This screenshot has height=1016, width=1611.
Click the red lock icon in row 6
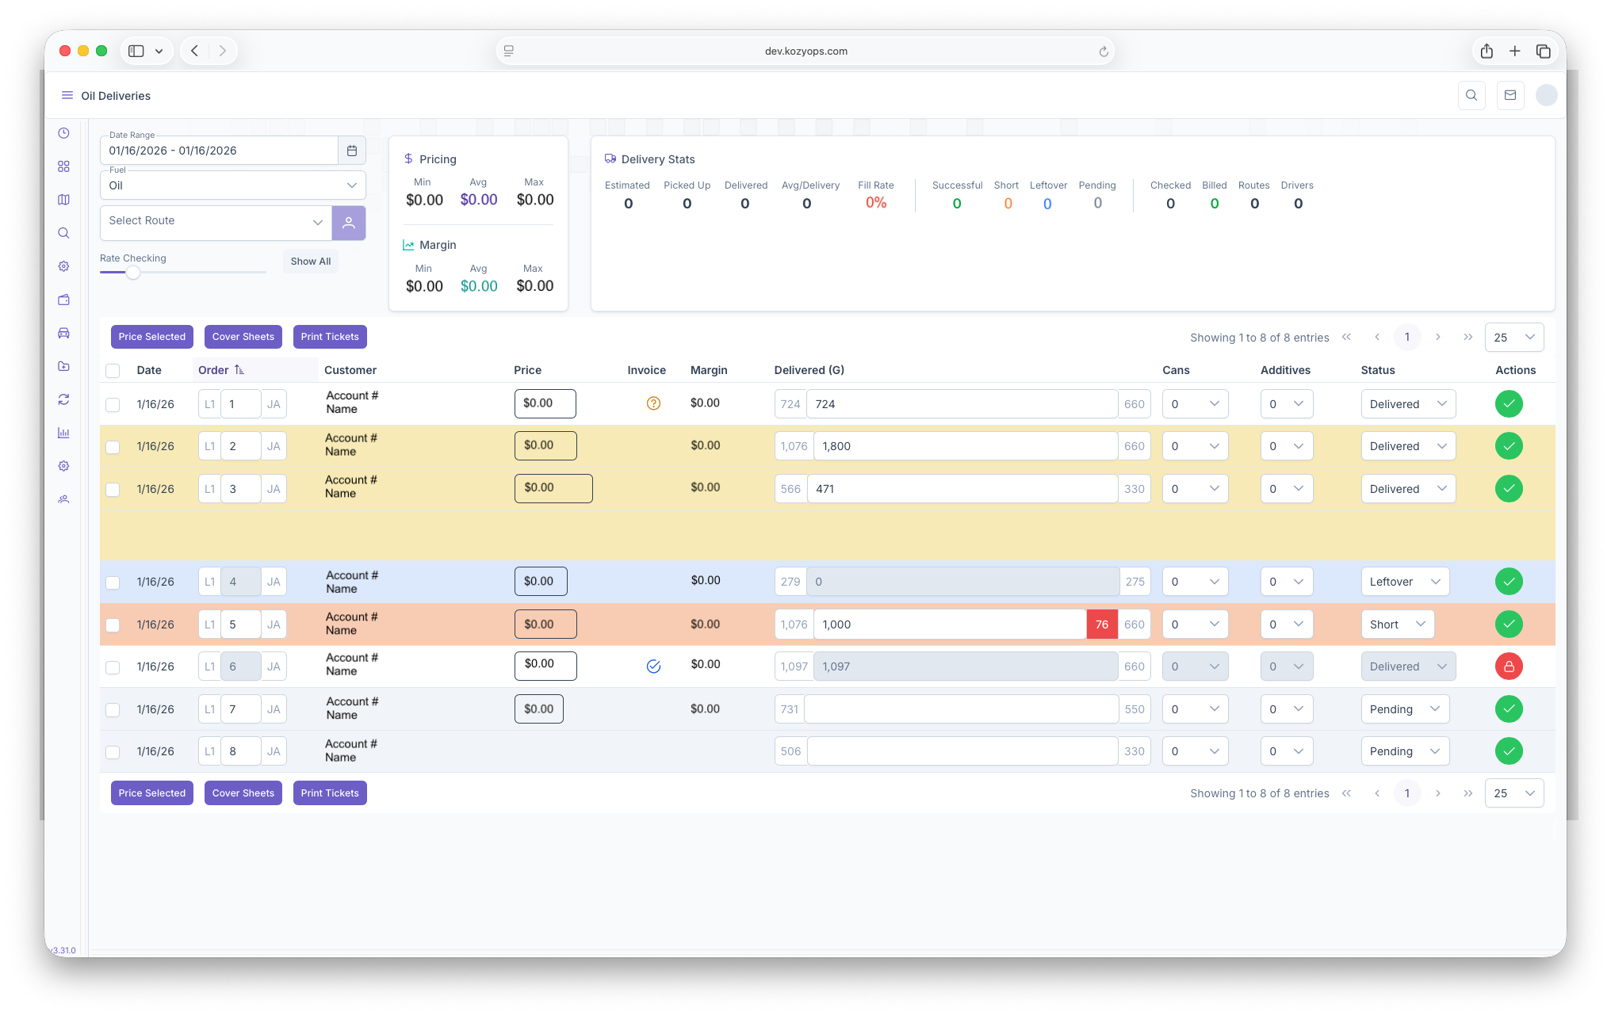click(1509, 667)
